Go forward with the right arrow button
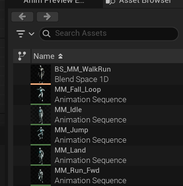Screen dimensions: 183x186 pos(48,16)
